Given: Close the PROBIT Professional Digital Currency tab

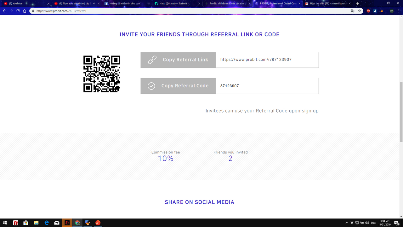Looking at the screenshot, I should click(299, 3).
